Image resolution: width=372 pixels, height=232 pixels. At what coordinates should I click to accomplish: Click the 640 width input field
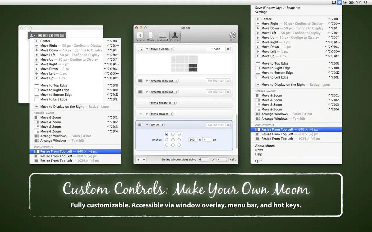(193, 140)
